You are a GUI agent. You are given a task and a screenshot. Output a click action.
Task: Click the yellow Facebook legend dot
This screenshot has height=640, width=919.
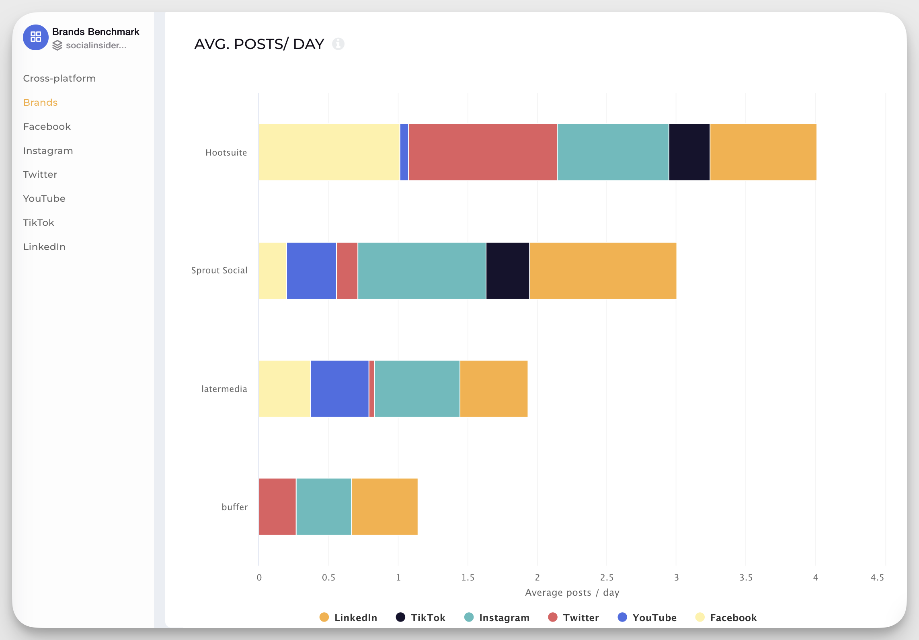700,617
